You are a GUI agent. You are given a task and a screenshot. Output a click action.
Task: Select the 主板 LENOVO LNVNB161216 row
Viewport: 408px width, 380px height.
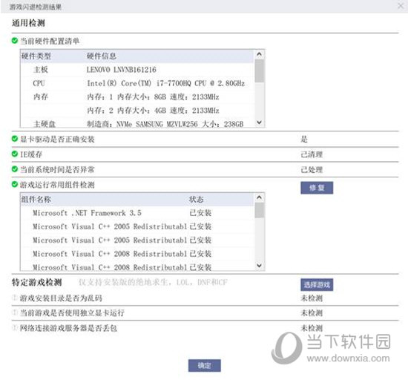point(137,70)
